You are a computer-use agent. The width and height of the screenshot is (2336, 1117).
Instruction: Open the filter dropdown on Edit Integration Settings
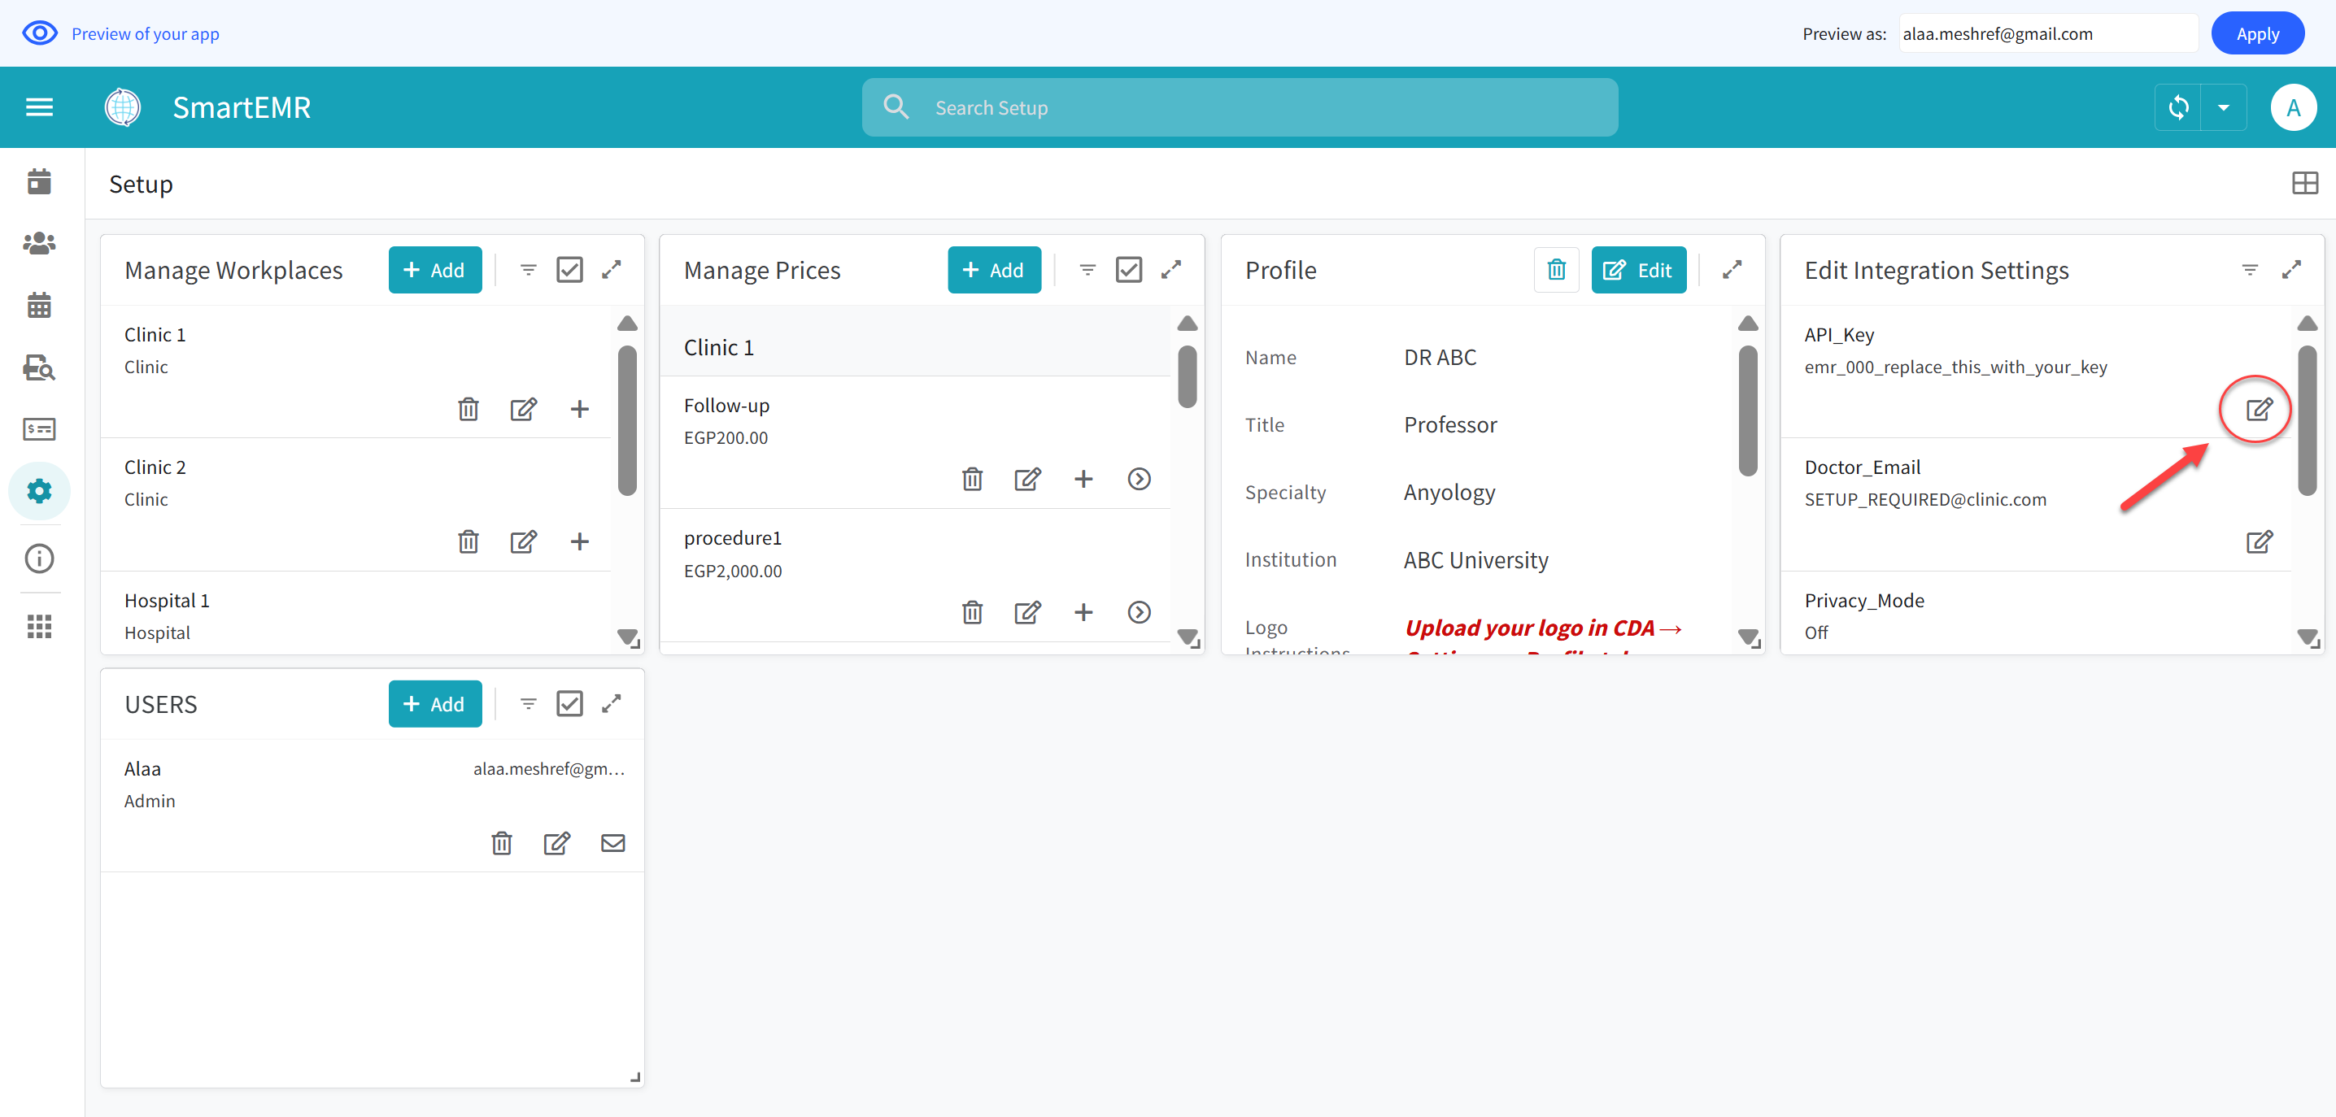[x=2250, y=269]
